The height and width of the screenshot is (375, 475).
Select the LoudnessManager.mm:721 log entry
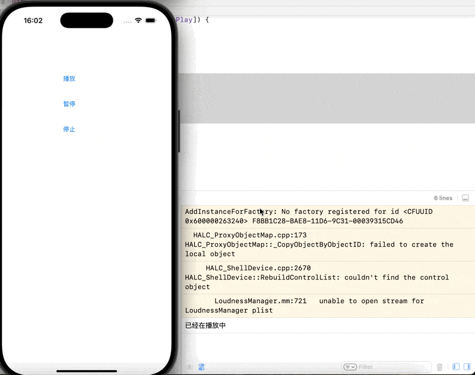click(x=328, y=305)
